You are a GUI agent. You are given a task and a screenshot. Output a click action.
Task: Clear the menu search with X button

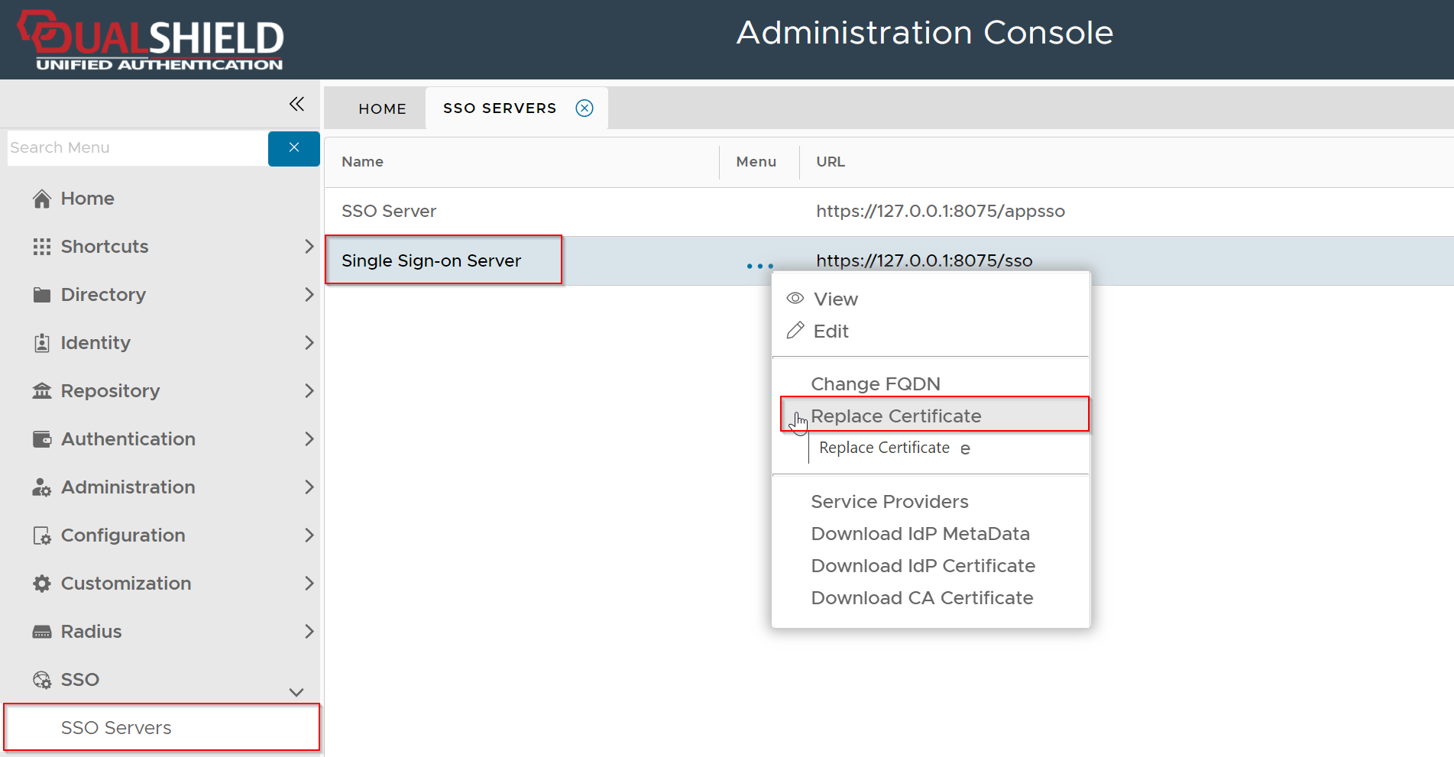point(293,147)
